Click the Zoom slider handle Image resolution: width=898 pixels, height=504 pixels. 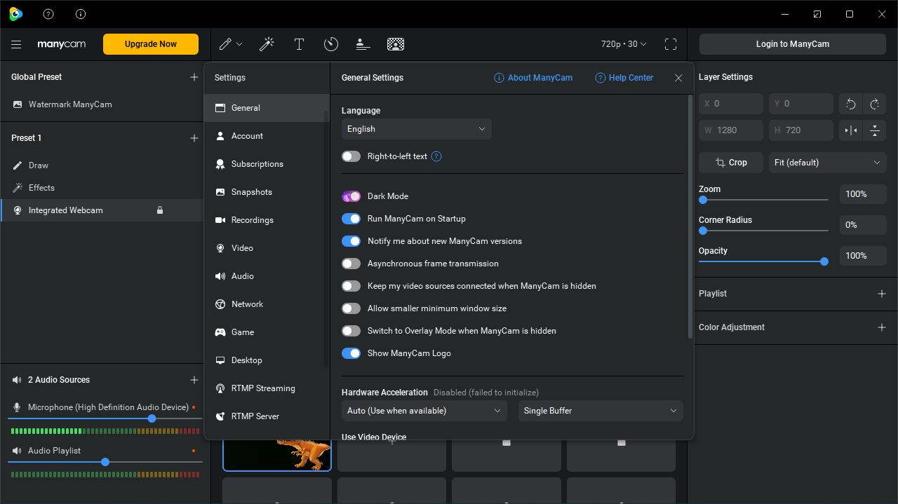(x=703, y=200)
